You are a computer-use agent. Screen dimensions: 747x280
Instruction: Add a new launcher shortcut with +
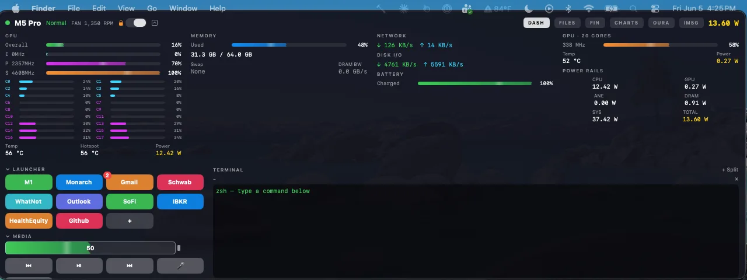pyautogui.click(x=130, y=220)
